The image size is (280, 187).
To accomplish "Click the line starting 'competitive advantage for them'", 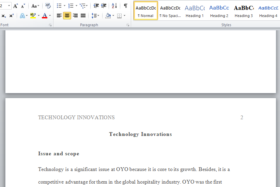I will pyautogui.click(x=130, y=182).
